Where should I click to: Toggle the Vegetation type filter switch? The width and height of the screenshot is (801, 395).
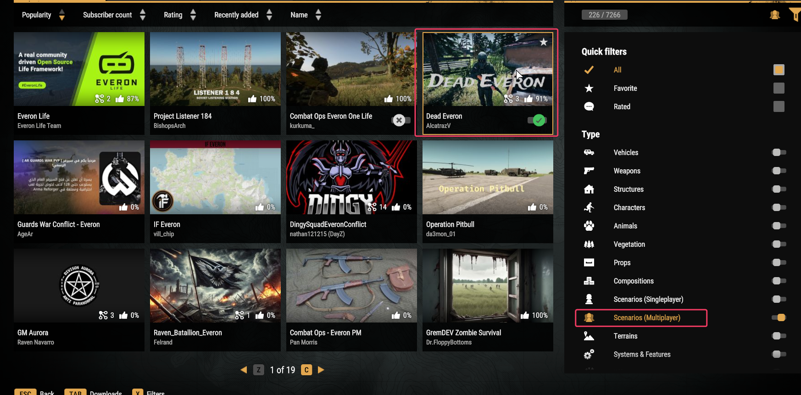point(779,244)
